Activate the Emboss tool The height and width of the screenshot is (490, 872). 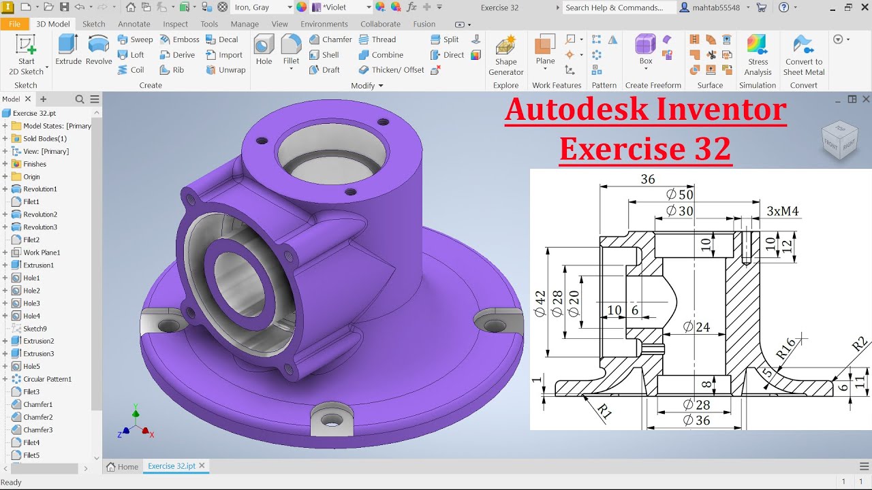click(x=179, y=39)
